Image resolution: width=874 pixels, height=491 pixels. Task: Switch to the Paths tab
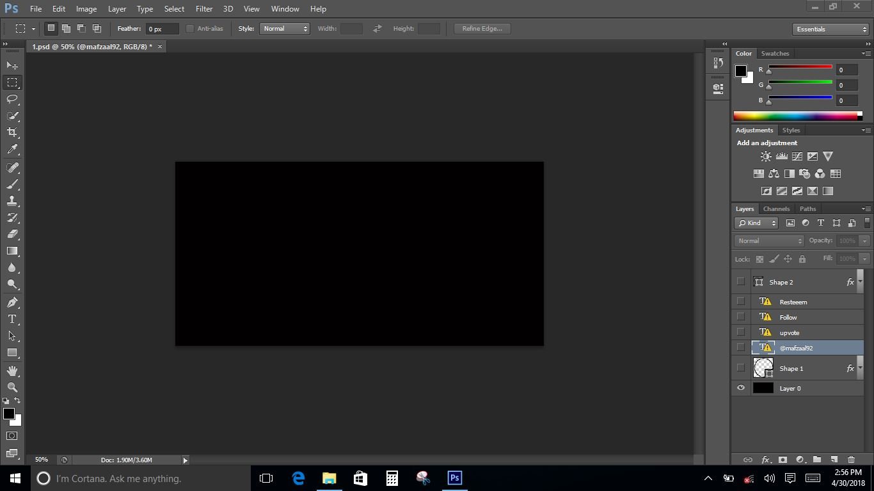[x=807, y=209]
